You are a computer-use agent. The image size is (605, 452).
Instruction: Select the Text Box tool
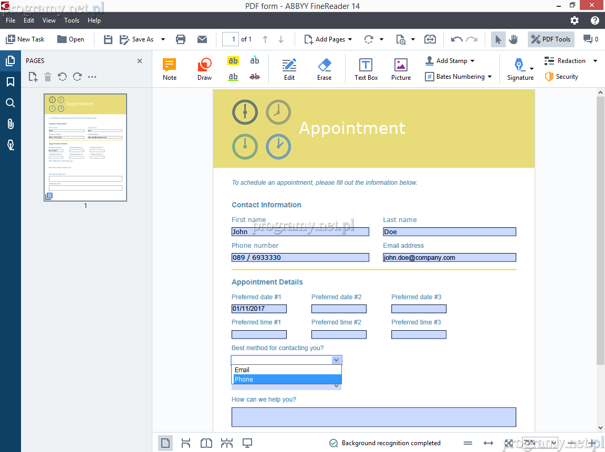[366, 69]
